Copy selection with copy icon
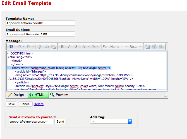The image size is (187, 139). coord(47,47)
